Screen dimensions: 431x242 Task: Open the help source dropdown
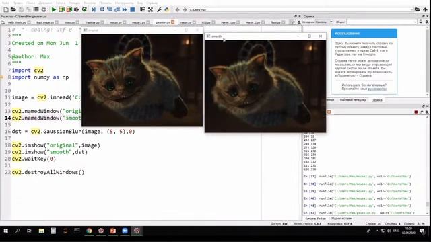(324, 22)
